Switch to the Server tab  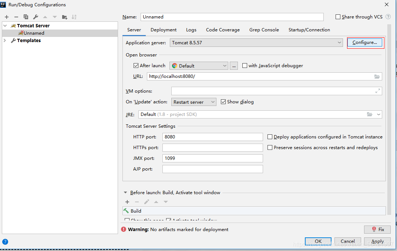[134, 30]
